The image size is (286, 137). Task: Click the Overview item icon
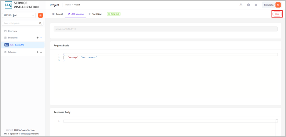pyautogui.click(x=5, y=31)
